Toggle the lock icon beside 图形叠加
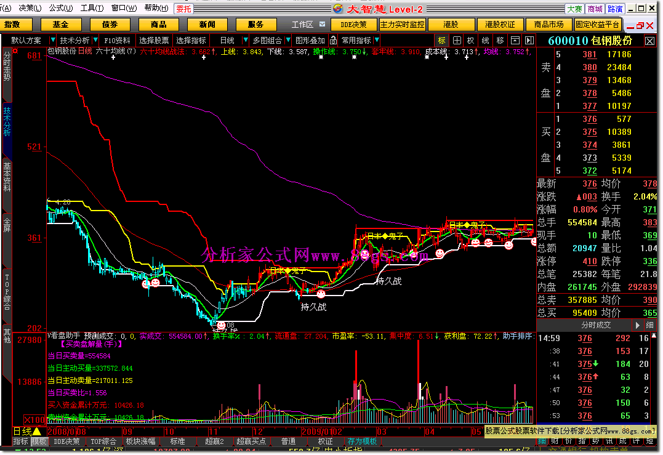Screen dimensions: 663x455 click(x=333, y=41)
